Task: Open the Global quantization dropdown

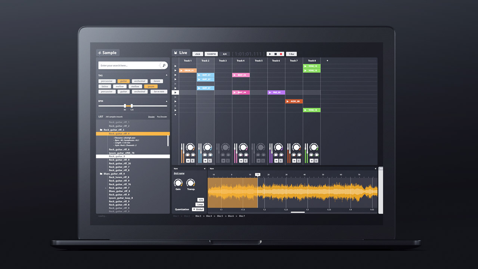Action: pos(198,209)
